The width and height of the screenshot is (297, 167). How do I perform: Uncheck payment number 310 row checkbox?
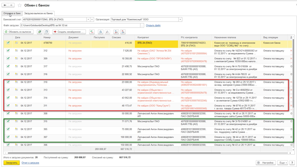click(x=8, y=82)
